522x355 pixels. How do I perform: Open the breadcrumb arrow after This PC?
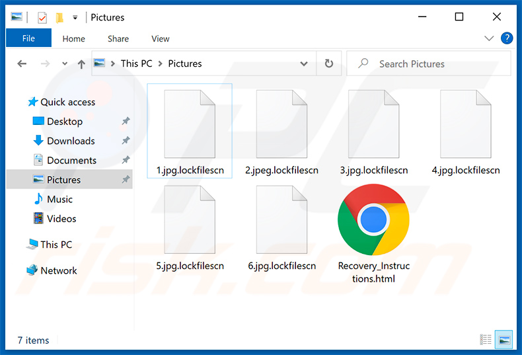[x=161, y=63]
